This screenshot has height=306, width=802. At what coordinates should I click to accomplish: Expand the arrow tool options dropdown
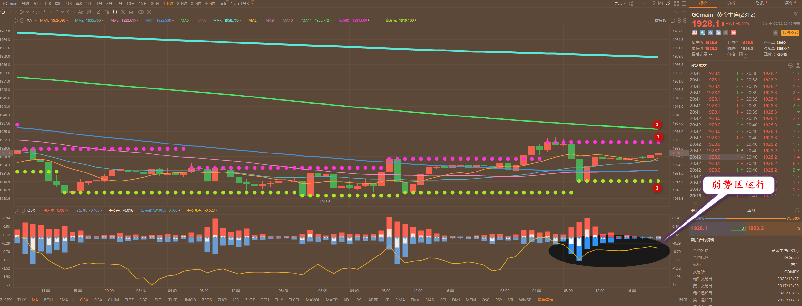[x=74, y=12]
